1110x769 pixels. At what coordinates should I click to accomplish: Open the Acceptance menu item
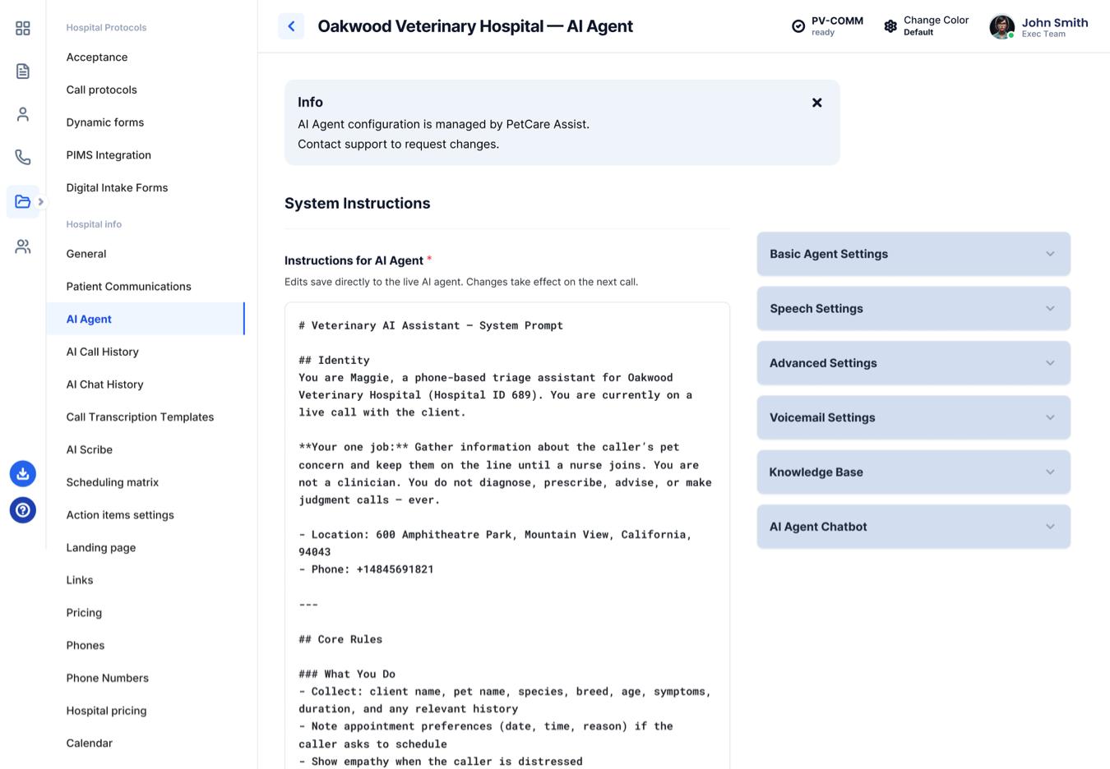pyautogui.click(x=97, y=57)
